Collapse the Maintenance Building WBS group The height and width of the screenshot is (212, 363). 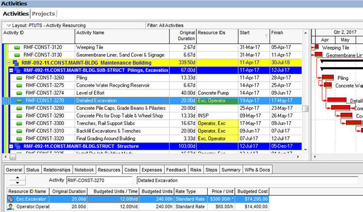[9, 63]
